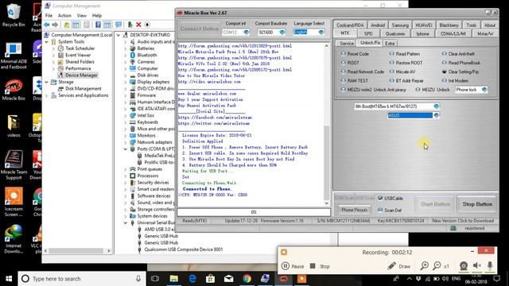
Task: Open Google Chrome from the taskbar
Action: click(247, 279)
